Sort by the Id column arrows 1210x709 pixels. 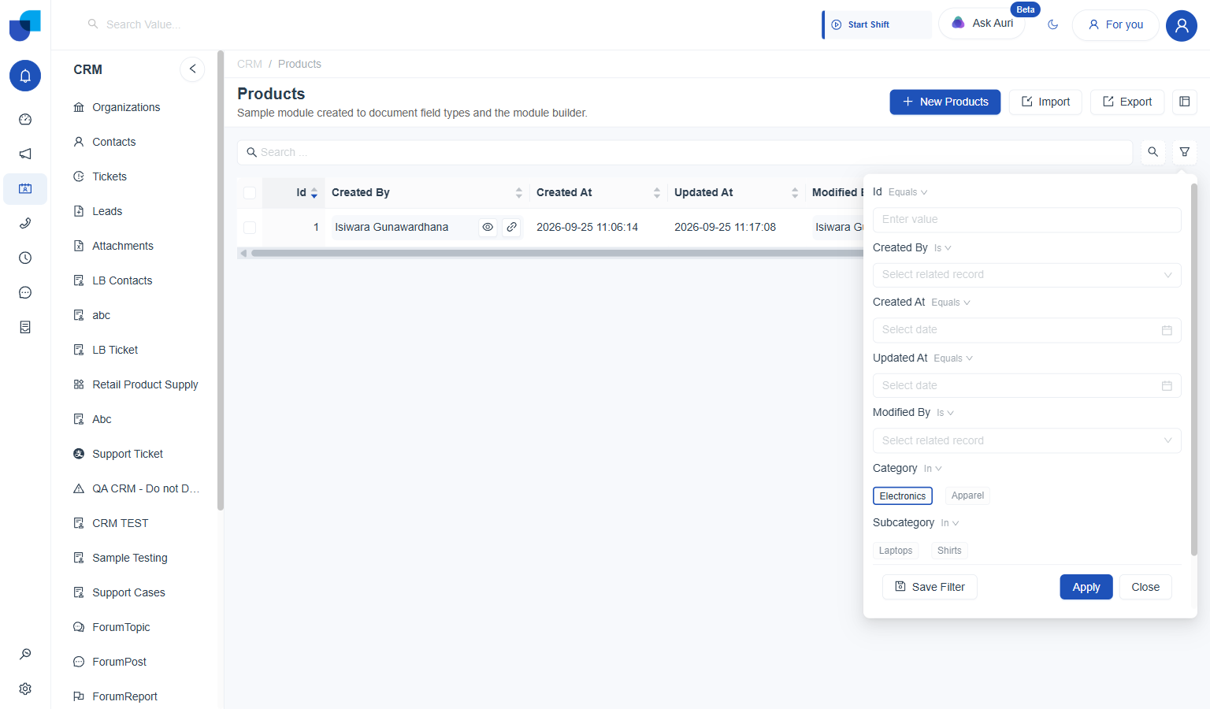[314, 193]
